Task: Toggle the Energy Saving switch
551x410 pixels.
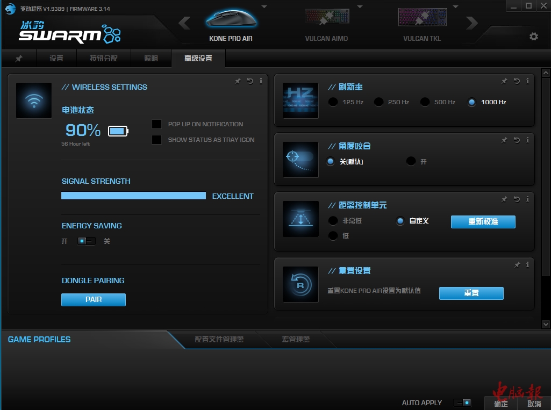Action: 86,241
